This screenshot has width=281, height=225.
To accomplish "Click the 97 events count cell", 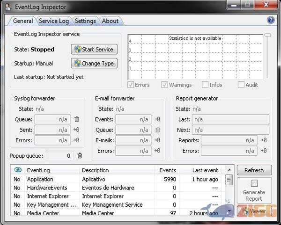I will pyautogui.click(x=173, y=213).
